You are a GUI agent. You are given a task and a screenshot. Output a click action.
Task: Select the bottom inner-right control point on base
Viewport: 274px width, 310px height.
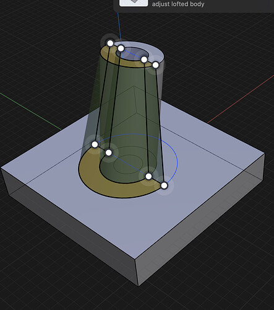[x=148, y=177]
